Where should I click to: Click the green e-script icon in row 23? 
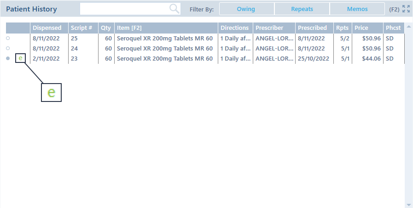click(20, 58)
